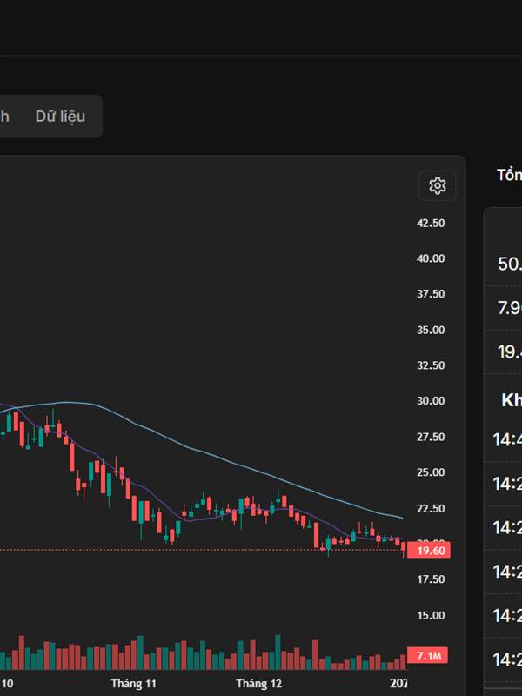
Task: Click the 32.50 price axis label
Action: pyautogui.click(x=431, y=365)
